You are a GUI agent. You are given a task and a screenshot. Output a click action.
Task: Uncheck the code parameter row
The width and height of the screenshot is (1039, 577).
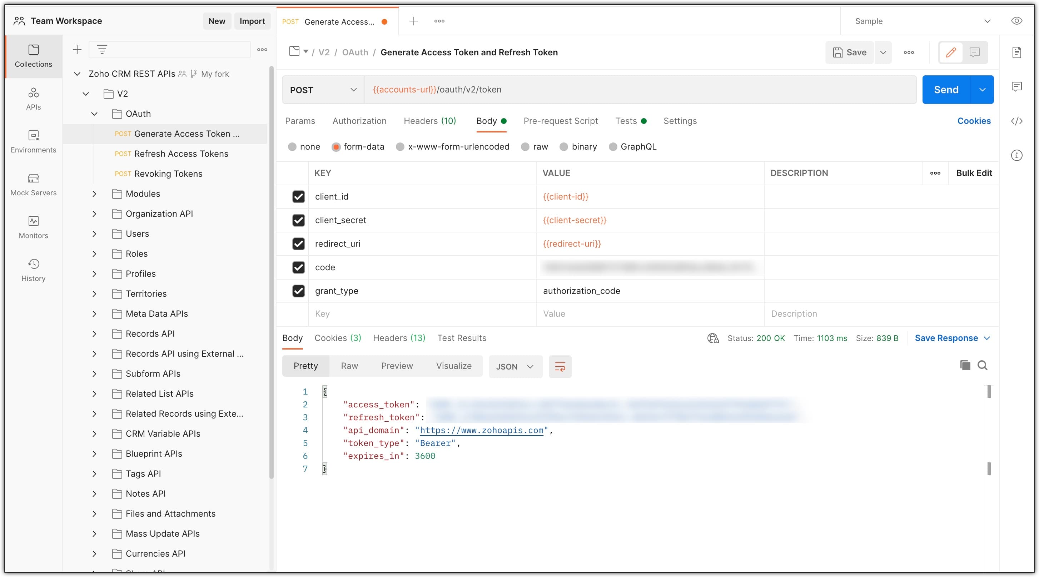298,267
